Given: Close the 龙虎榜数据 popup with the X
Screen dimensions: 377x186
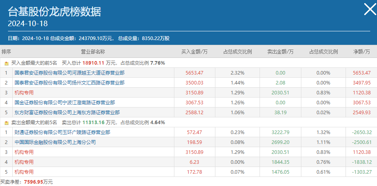Looking at the screenshot, I should 370,10.
